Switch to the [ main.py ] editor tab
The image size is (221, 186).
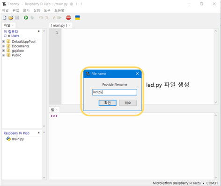(x=59, y=25)
